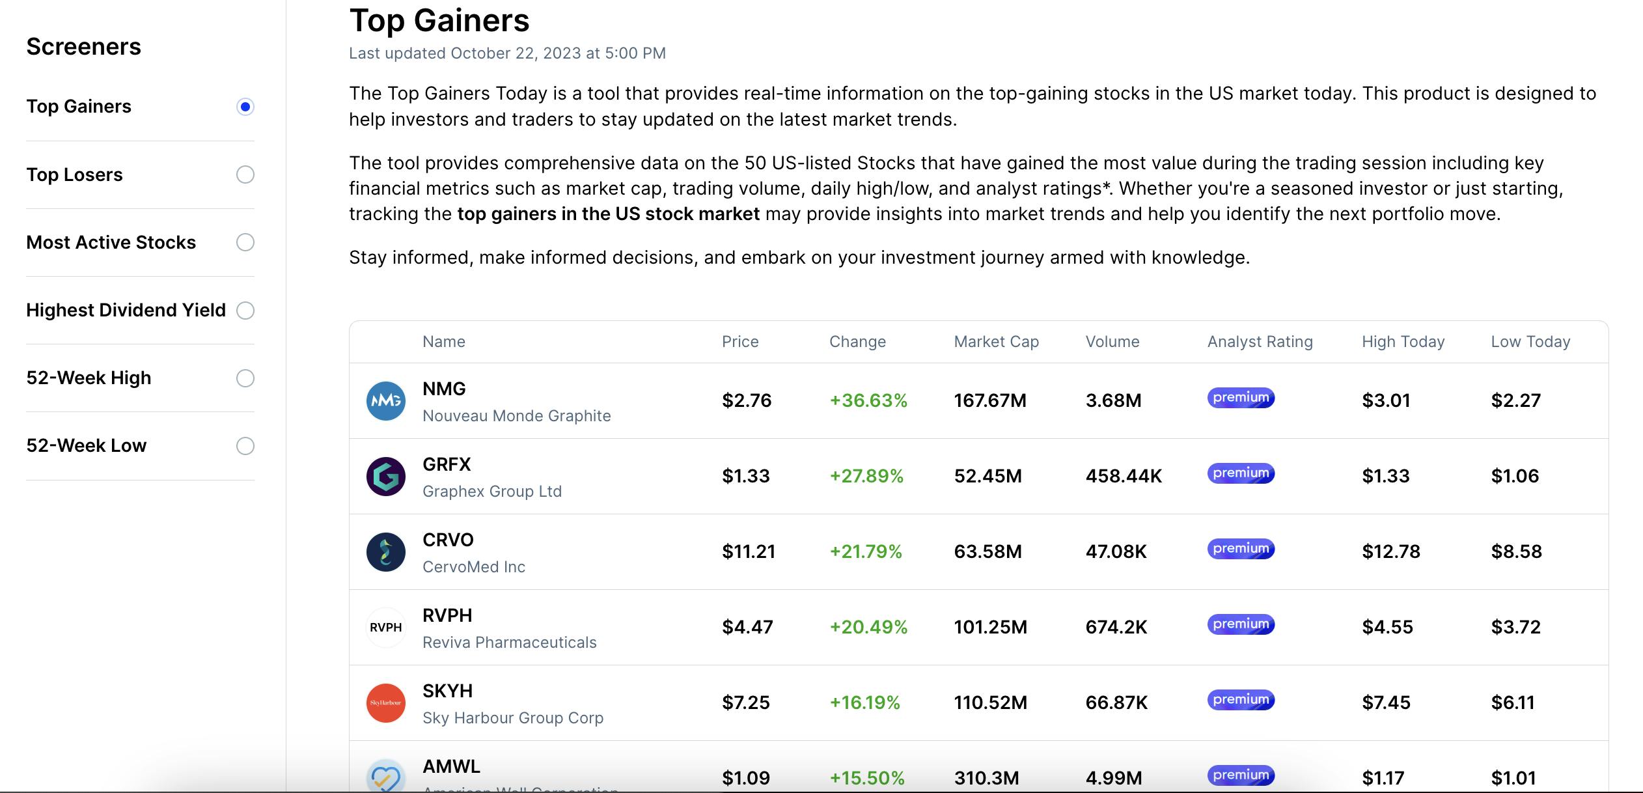Click the Market Cap column header
The width and height of the screenshot is (1643, 793).
point(996,342)
